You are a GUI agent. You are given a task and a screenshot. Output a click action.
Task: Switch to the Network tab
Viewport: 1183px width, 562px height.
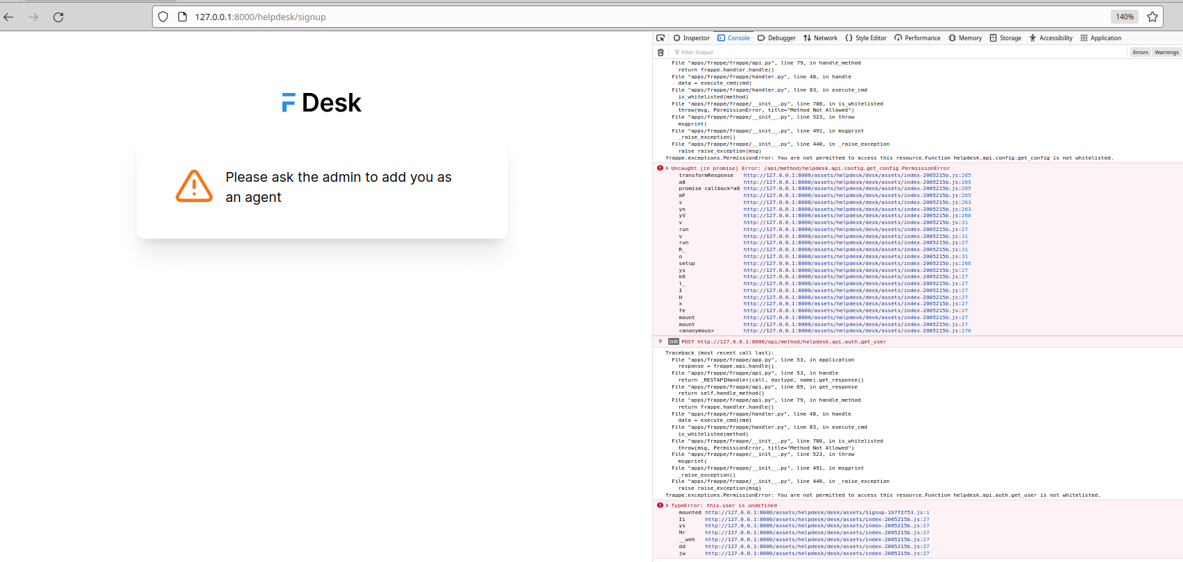[820, 38]
